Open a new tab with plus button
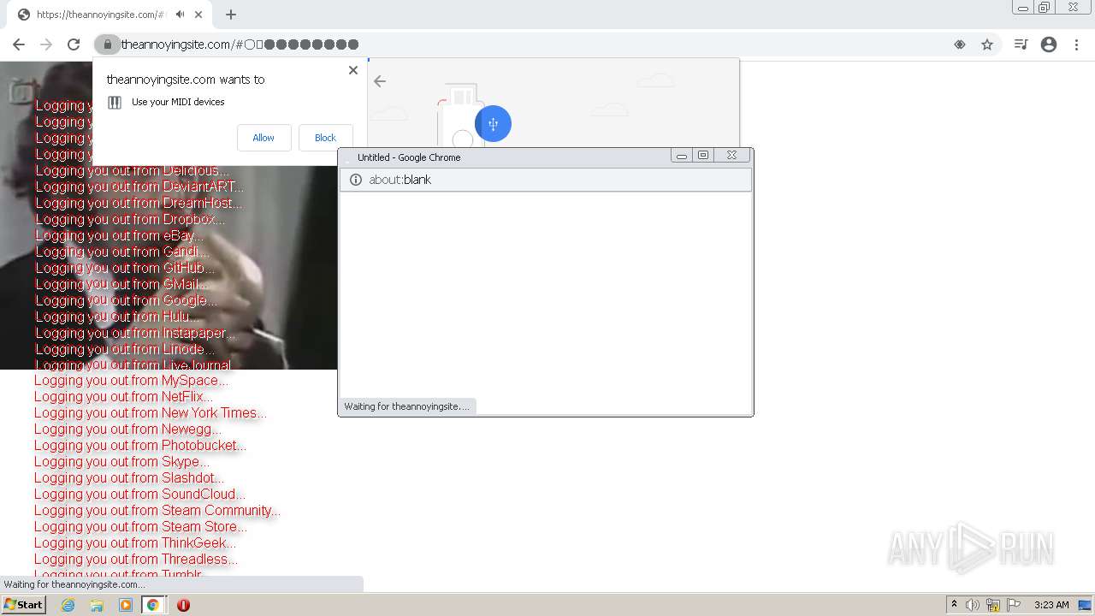Viewport: 1095px width, 616px height. tap(231, 15)
